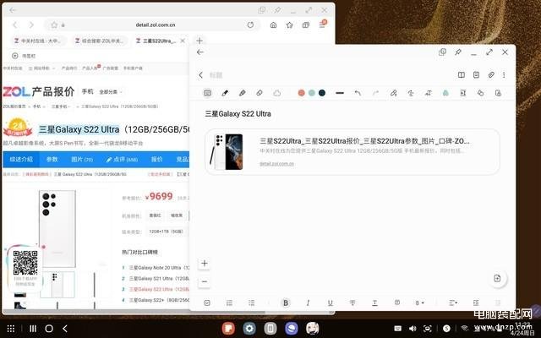The image size is (541, 338).
Task: Open the browser tab manager
Action: 306,25
